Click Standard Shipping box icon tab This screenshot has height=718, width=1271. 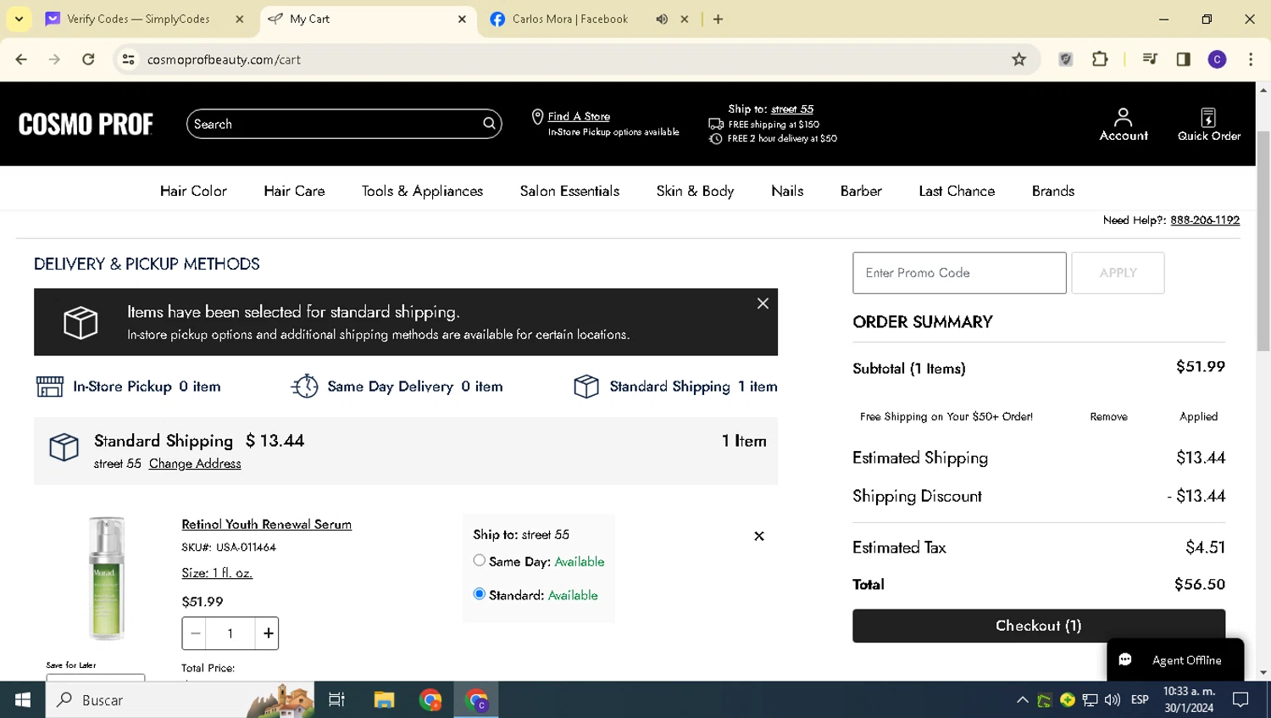(586, 387)
